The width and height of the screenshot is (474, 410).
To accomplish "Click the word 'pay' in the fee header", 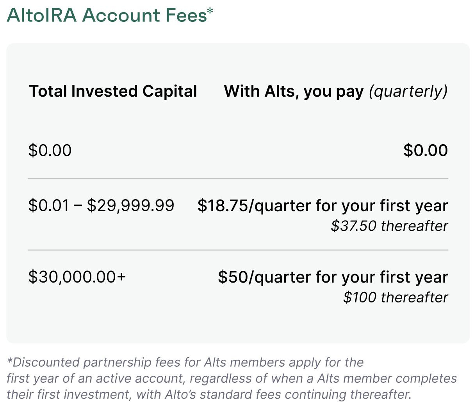I will click(350, 92).
